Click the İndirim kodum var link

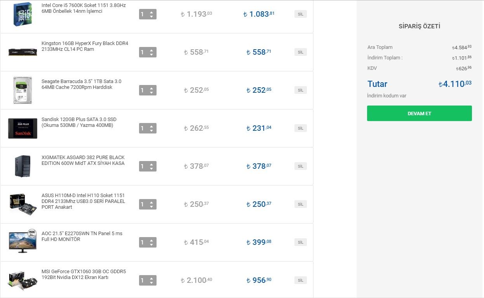(x=387, y=96)
